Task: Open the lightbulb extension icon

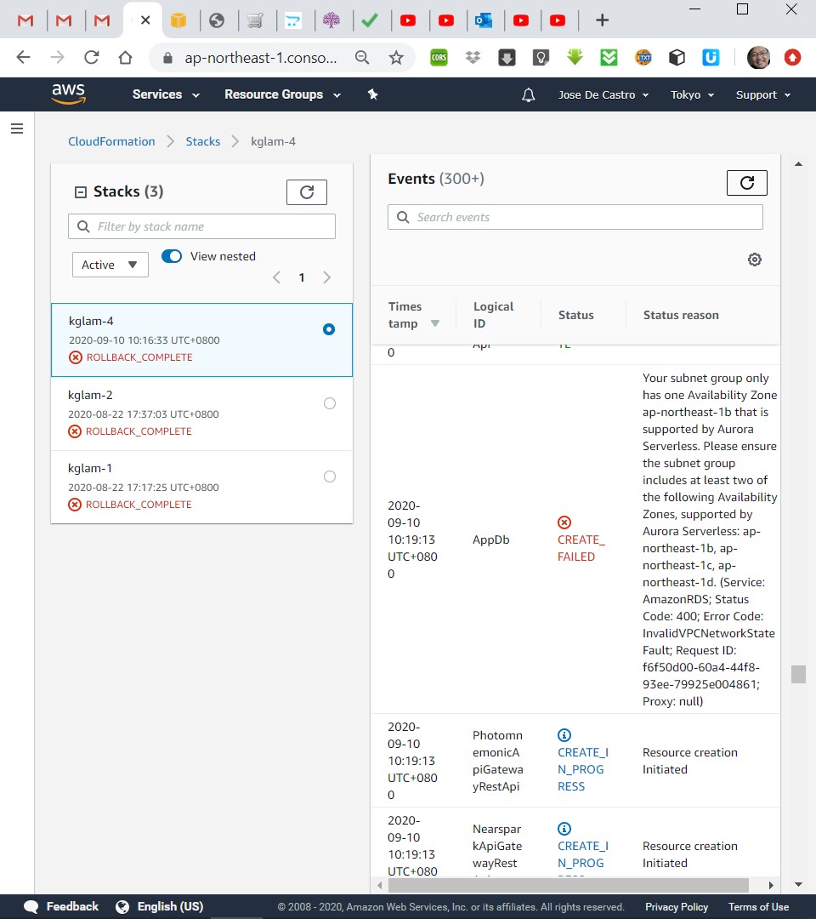Action: (541, 58)
